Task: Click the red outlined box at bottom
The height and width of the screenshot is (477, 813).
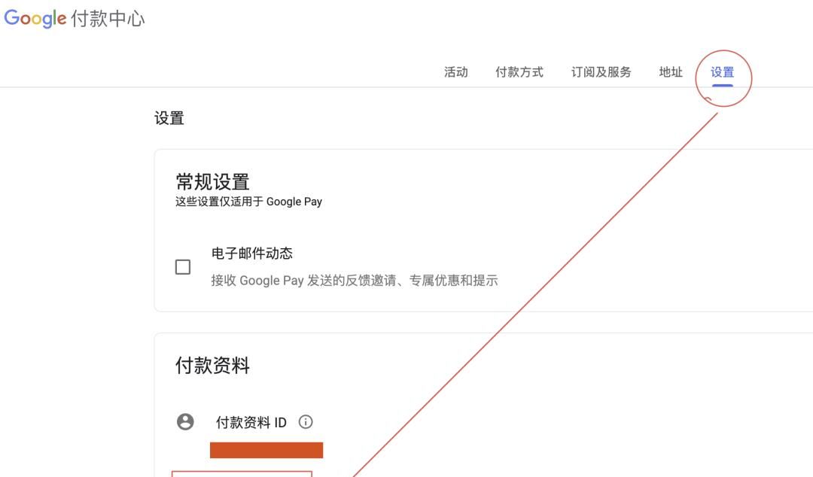Action: coord(242,473)
